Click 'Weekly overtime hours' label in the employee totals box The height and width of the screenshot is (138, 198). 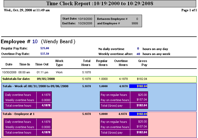pyautogui.click(x=20, y=127)
